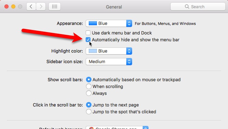228x129 pixels.
Task: Click the 'Show scroll bars:' label
Action: (x=65, y=80)
